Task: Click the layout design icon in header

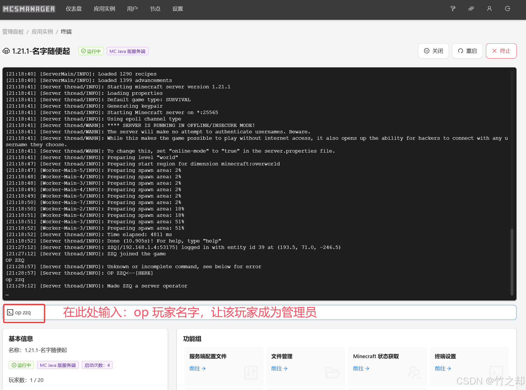Action: [x=471, y=9]
